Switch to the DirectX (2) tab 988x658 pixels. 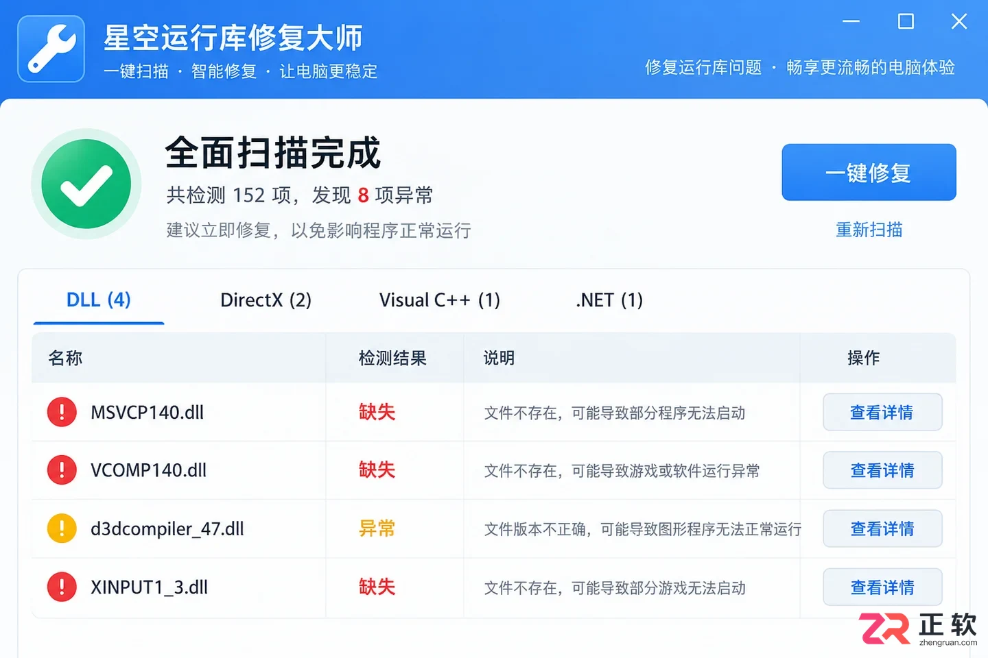pyautogui.click(x=266, y=300)
